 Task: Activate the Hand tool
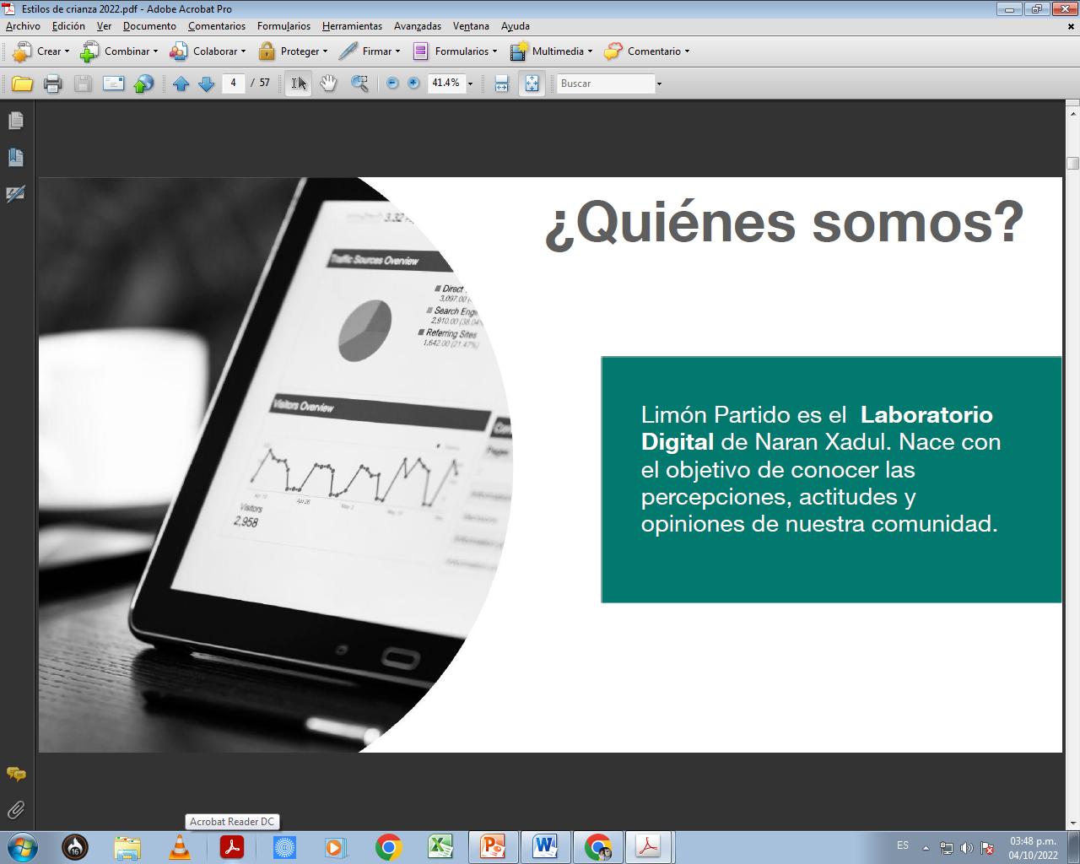328,84
